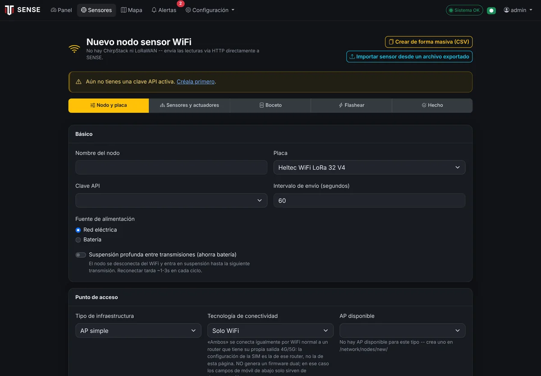Switch to Sensores y actuadores step tab
Viewport: 541px width, 376px height.
[189, 105]
